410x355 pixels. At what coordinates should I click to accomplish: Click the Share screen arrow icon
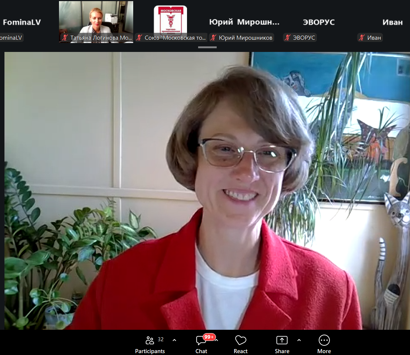[282, 341]
